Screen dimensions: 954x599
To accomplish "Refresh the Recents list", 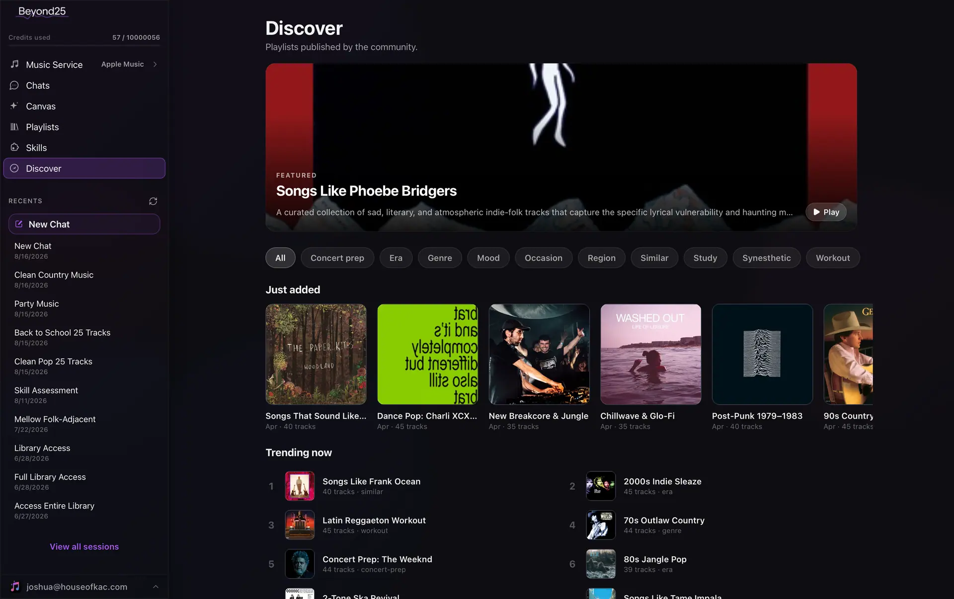I will click(153, 201).
